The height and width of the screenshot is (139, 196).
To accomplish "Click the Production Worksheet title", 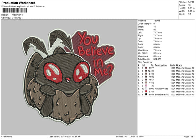I will 18,3.
